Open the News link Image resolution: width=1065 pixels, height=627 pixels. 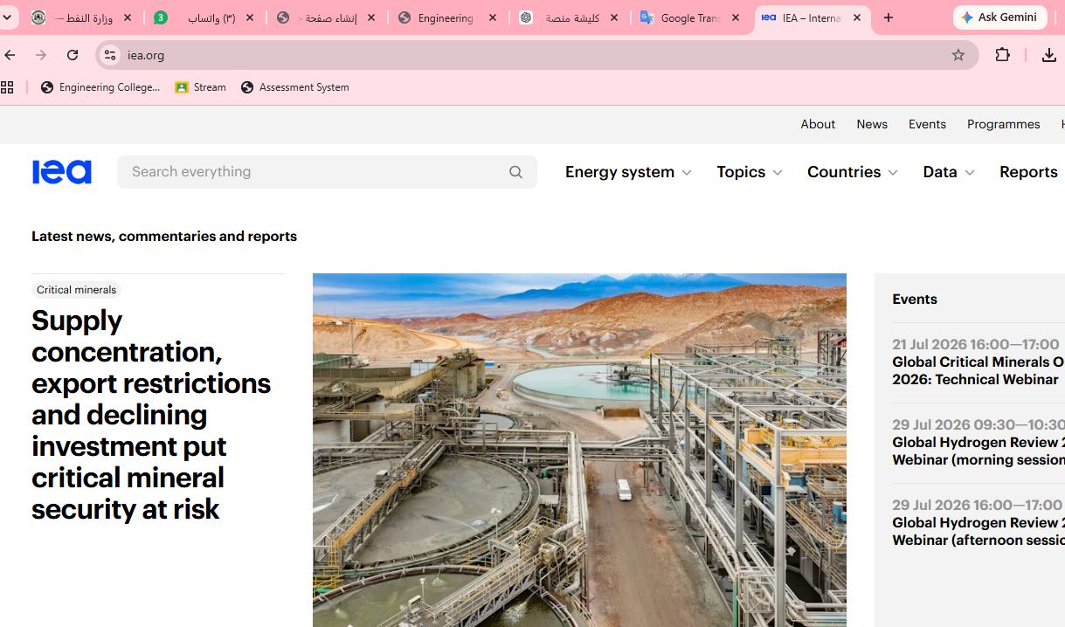pyautogui.click(x=872, y=124)
